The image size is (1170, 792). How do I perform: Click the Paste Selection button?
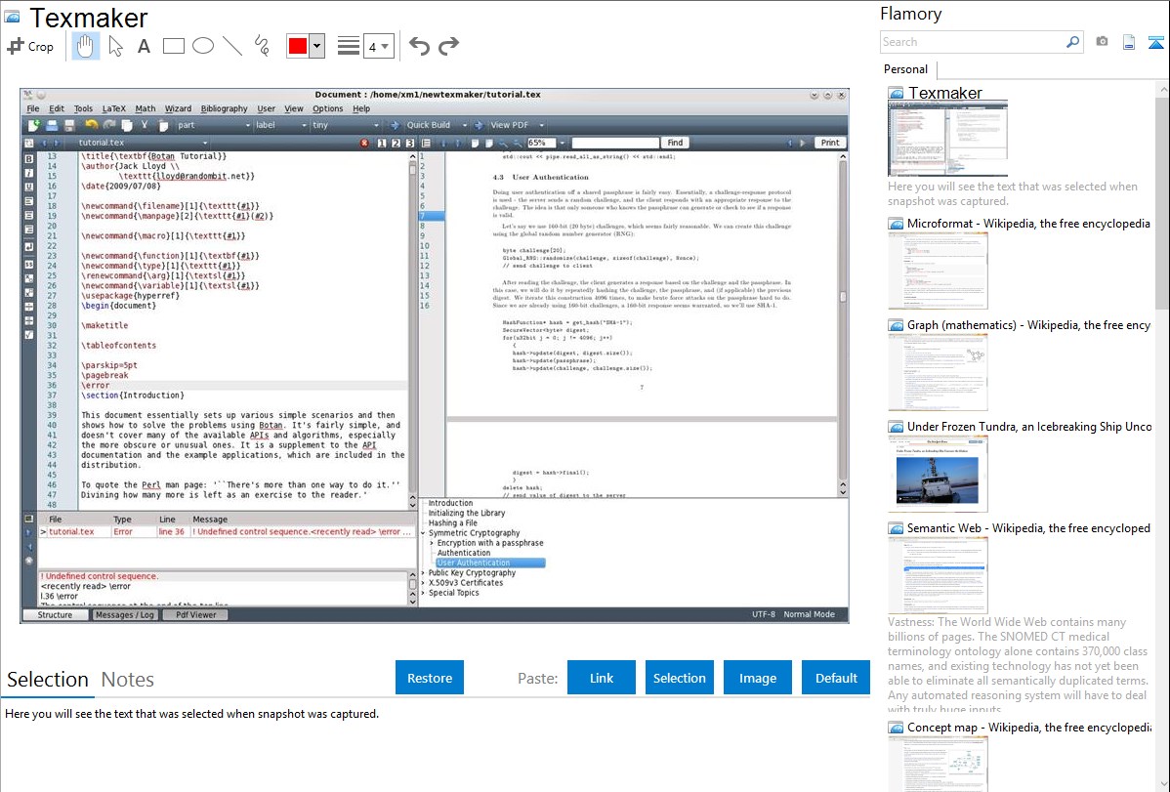point(679,678)
